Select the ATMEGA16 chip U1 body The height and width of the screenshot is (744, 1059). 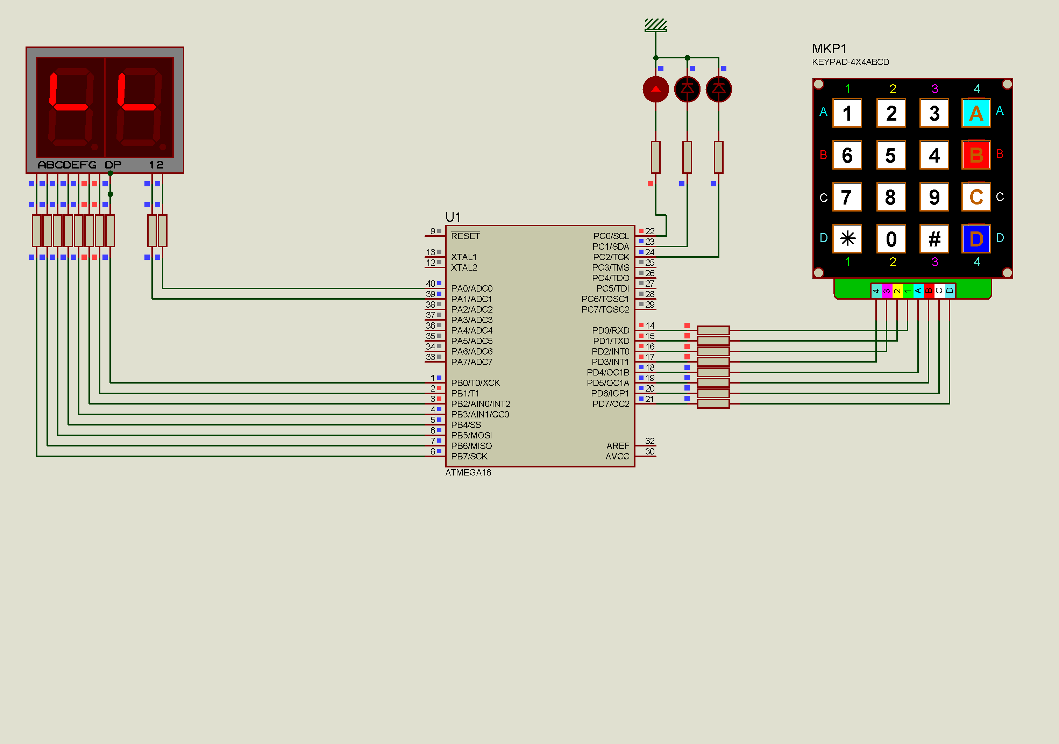click(x=540, y=346)
